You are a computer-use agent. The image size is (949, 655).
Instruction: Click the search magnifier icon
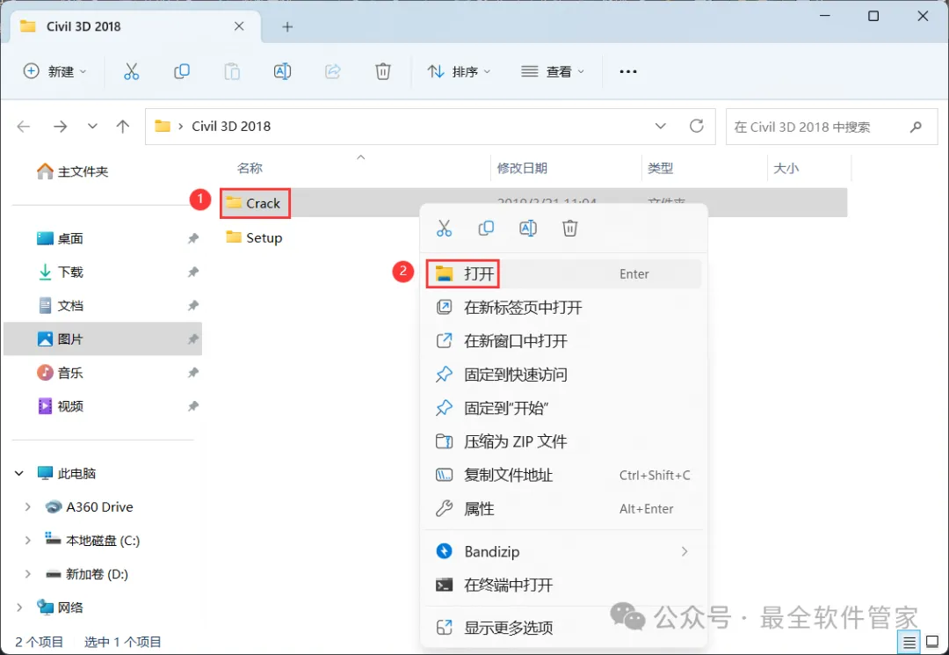916,127
